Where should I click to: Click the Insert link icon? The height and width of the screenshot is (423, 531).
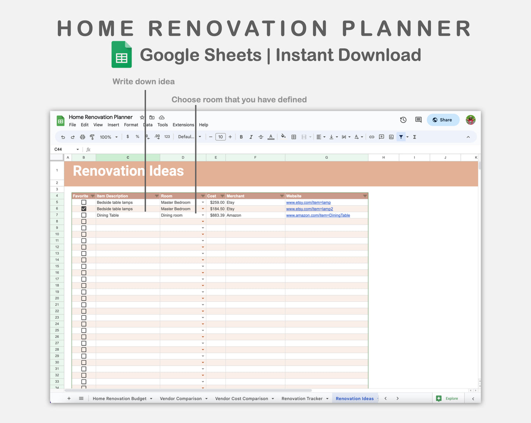[372, 137]
